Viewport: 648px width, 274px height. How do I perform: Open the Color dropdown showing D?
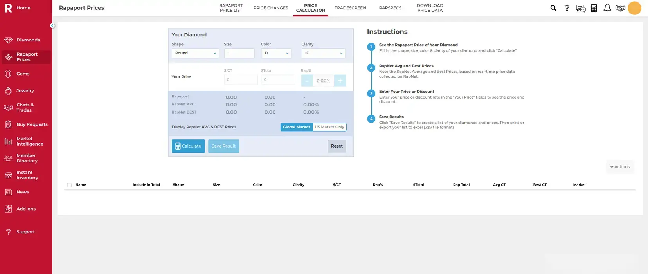[276, 53]
